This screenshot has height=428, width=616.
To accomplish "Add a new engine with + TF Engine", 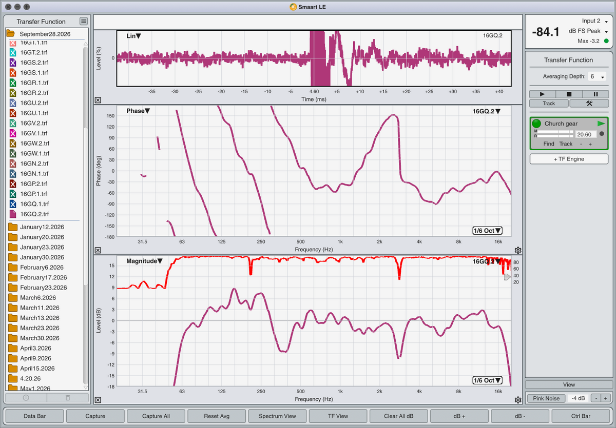I will coord(569,159).
